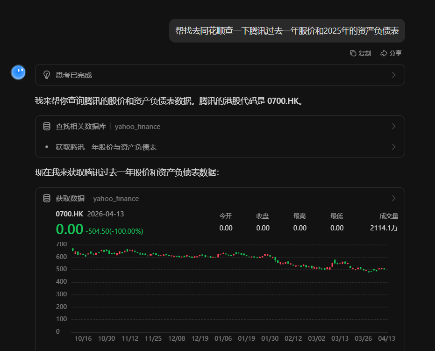The width and height of the screenshot is (435, 351).
Task: Click the volume value 2114.1万
Action: tap(384, 228)
